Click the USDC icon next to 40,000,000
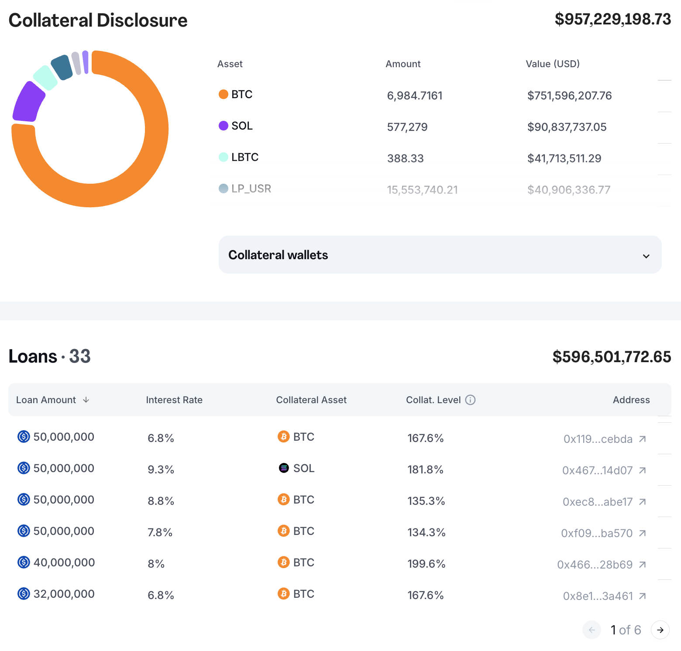 click(24, 562)
